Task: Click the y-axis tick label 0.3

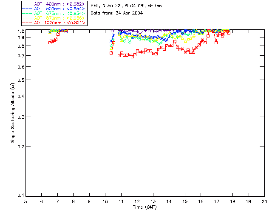Action: (x=21, y=117)
